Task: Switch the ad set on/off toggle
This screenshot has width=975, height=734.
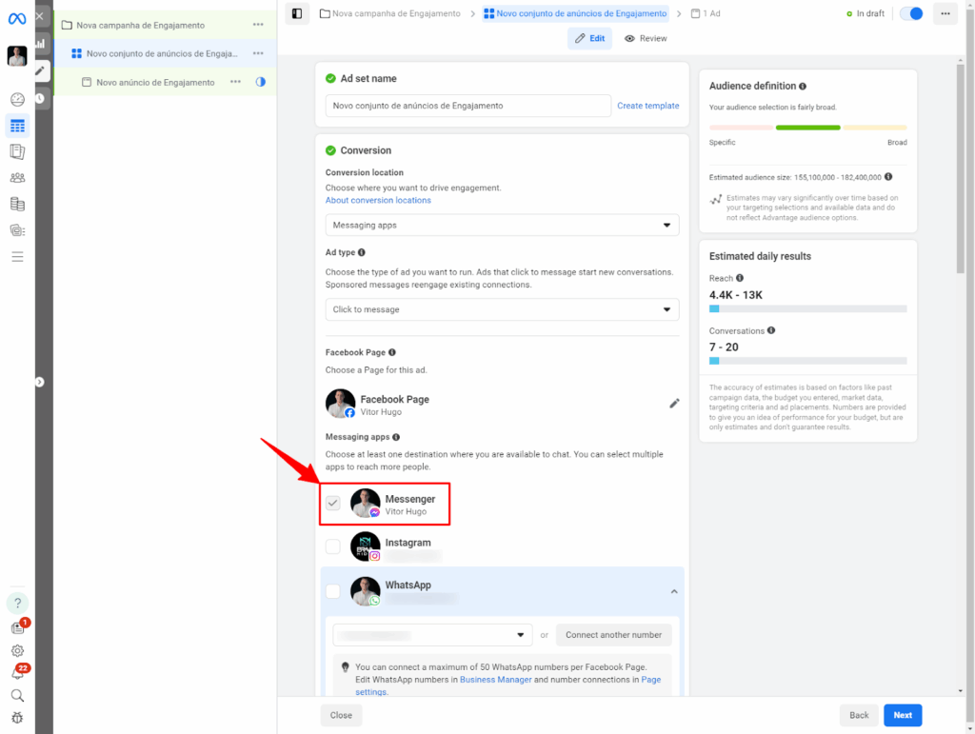Action: point(911,13)
